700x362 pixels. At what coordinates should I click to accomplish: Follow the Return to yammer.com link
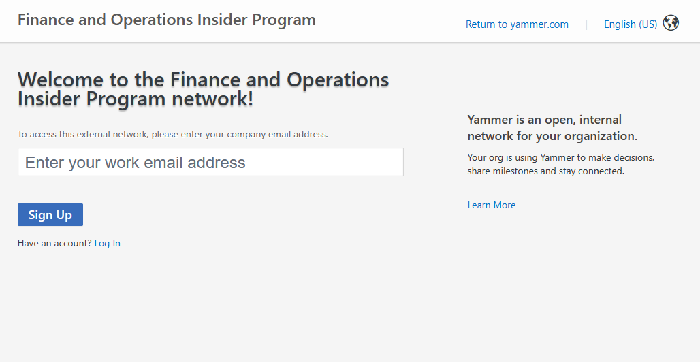[x=517, y=24]
